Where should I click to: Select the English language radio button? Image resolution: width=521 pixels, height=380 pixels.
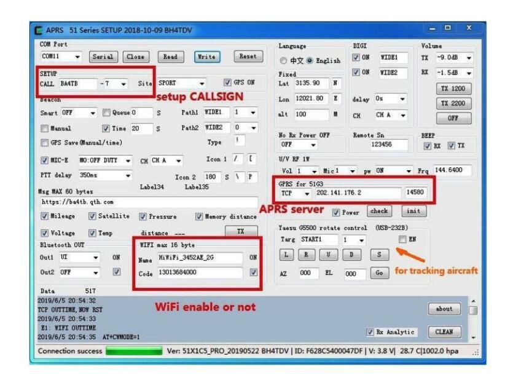(x=310, y=60)
